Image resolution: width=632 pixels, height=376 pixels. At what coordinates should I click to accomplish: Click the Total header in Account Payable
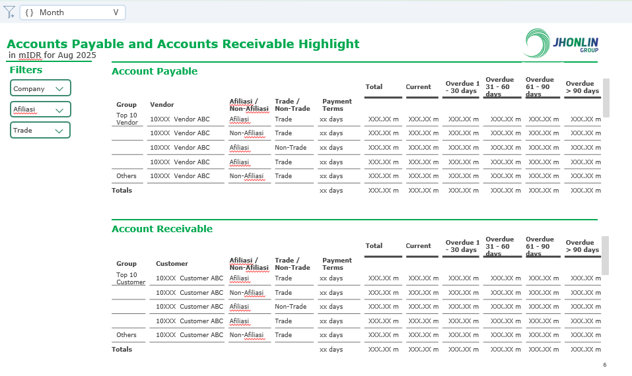374,86
